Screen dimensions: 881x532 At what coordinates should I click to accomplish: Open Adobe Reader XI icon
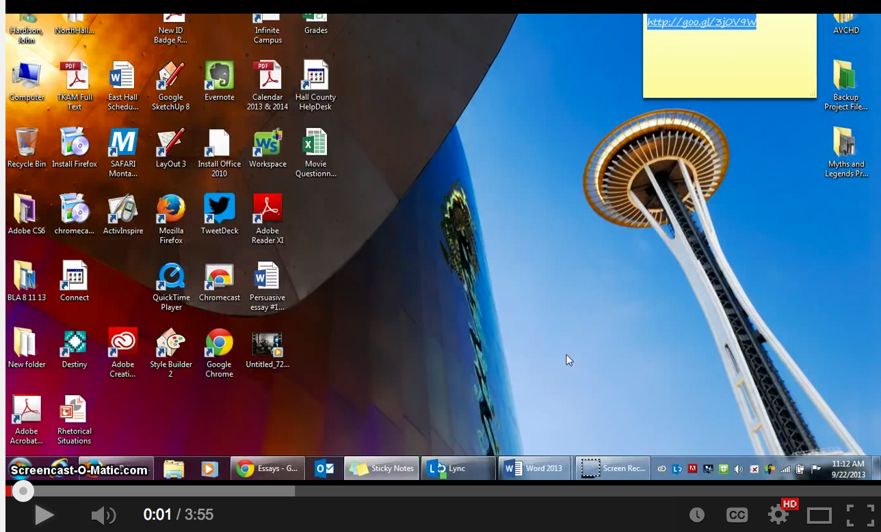pos(267,219)
